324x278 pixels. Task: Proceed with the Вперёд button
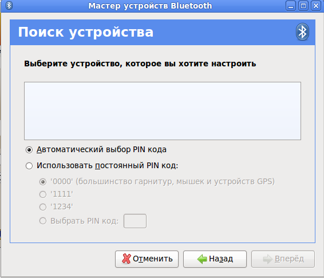283,259
